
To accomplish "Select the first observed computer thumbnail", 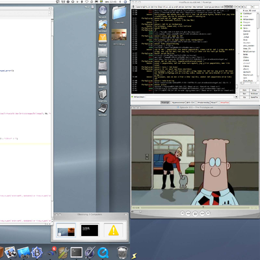I will [x=66, y=230].
